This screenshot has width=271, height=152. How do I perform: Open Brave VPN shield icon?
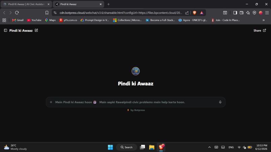[x=254, y=13]
